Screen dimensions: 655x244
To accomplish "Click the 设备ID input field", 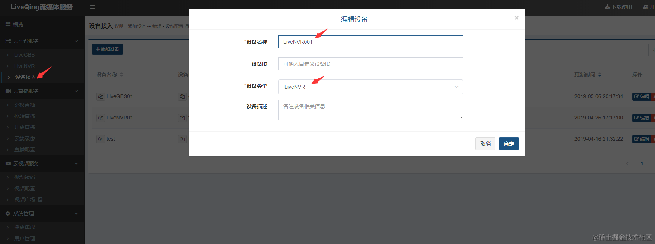I will 371,64.
